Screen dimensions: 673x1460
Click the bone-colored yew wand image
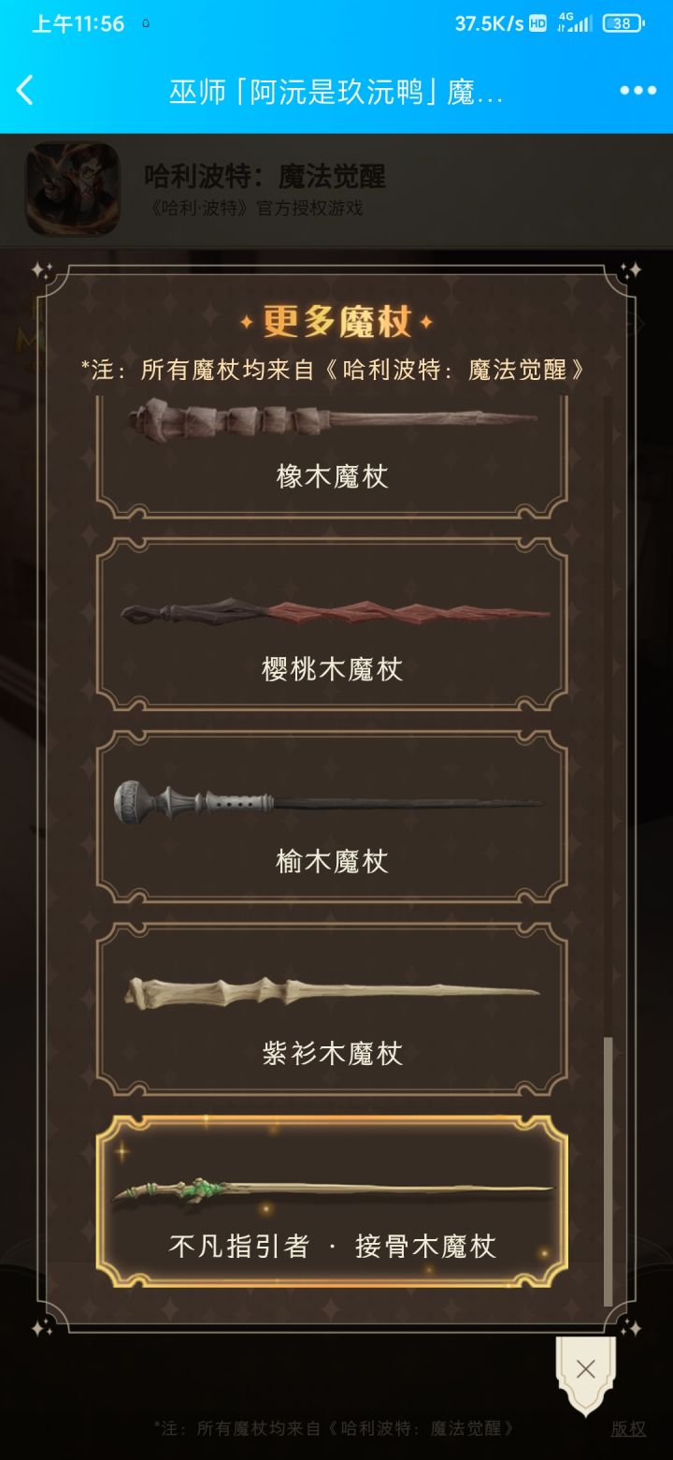[x=332, y=991]
